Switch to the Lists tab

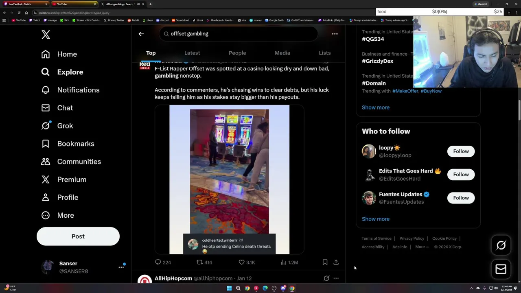pos(325,53)
